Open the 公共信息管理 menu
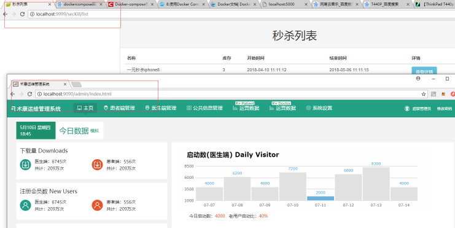 click(x=204, y=108)
